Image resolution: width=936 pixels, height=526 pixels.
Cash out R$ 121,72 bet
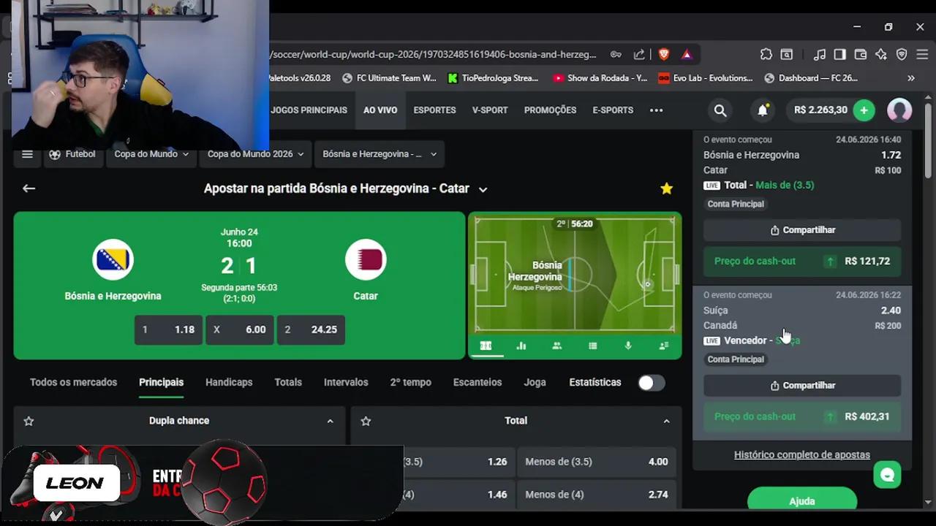pyautogui.click(x=802, y=261)
